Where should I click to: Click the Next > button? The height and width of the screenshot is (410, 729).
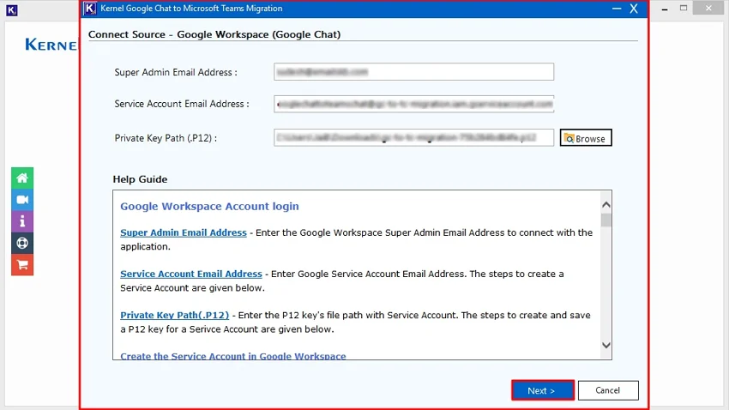click(x=543, y=390)
